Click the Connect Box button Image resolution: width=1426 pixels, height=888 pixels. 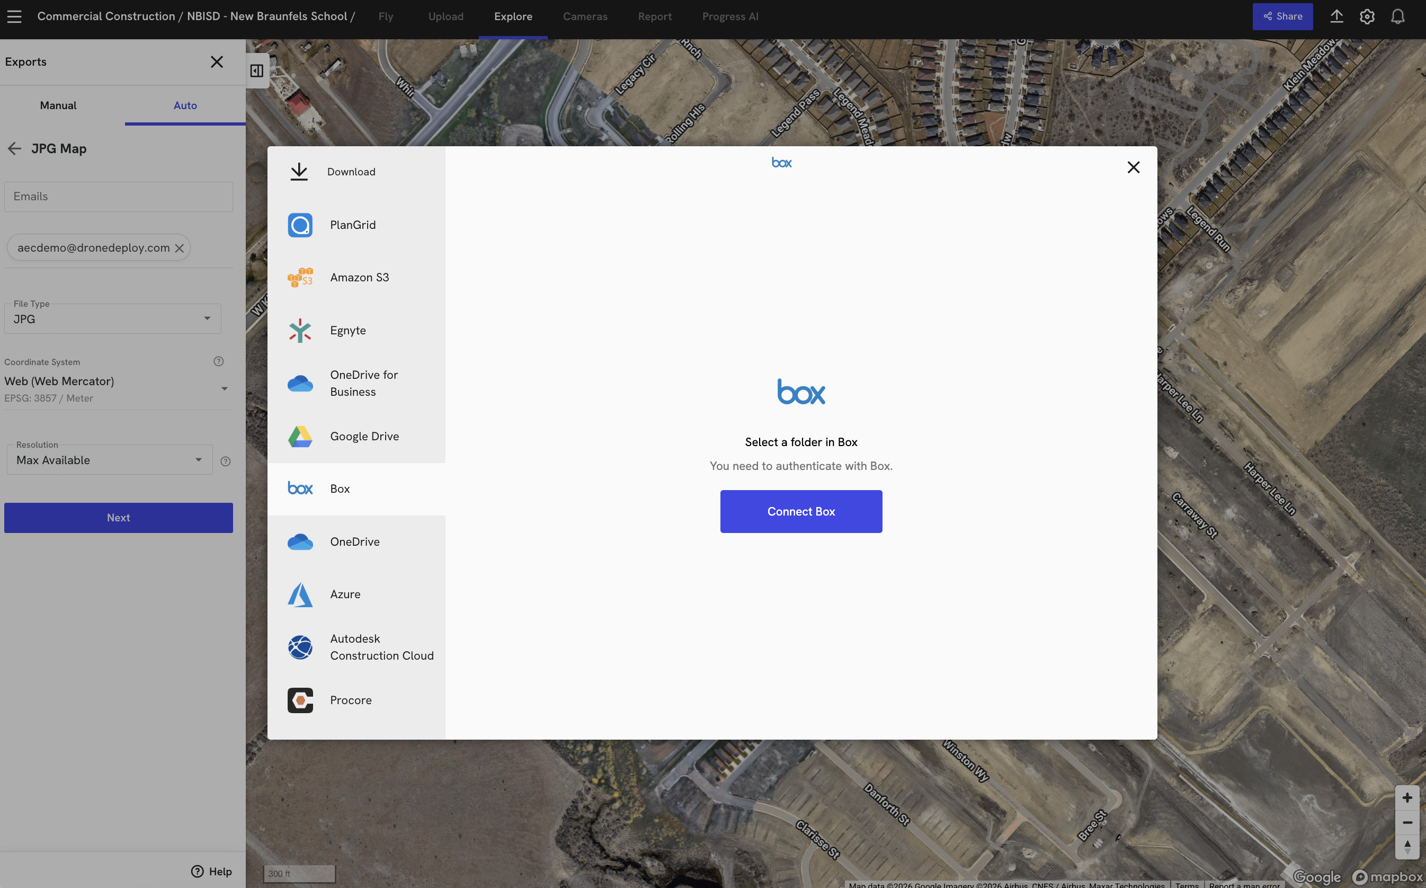[801, 511]
